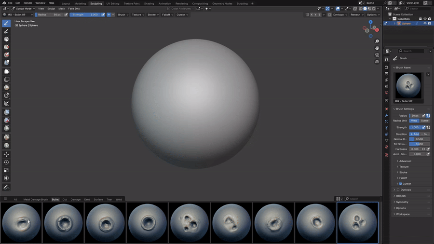Open the Object Data properties tab
The image size is (434, 244).
pos(386,140)
